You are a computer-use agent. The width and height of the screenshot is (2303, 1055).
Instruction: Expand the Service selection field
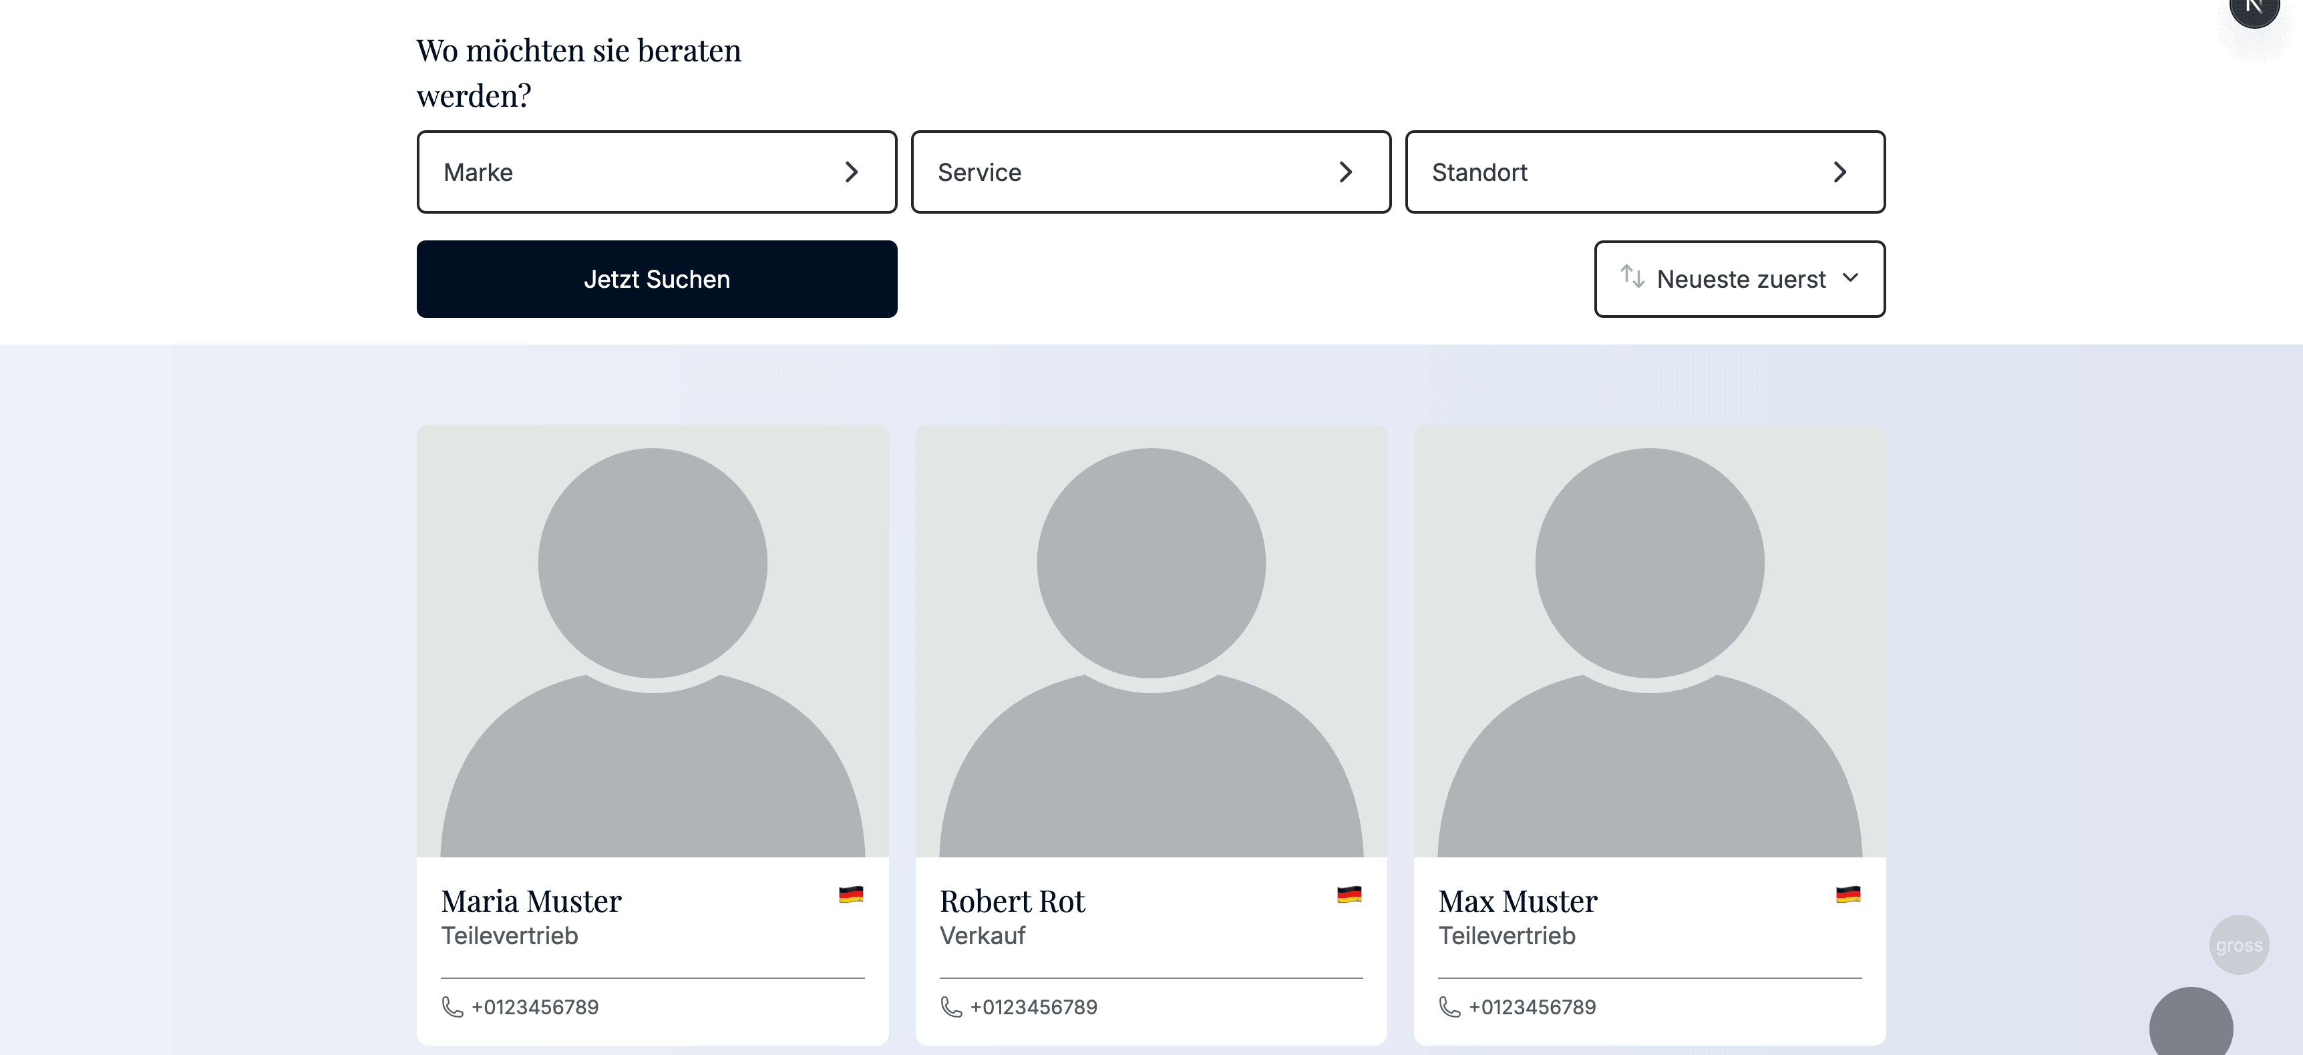coord(1151,172)
